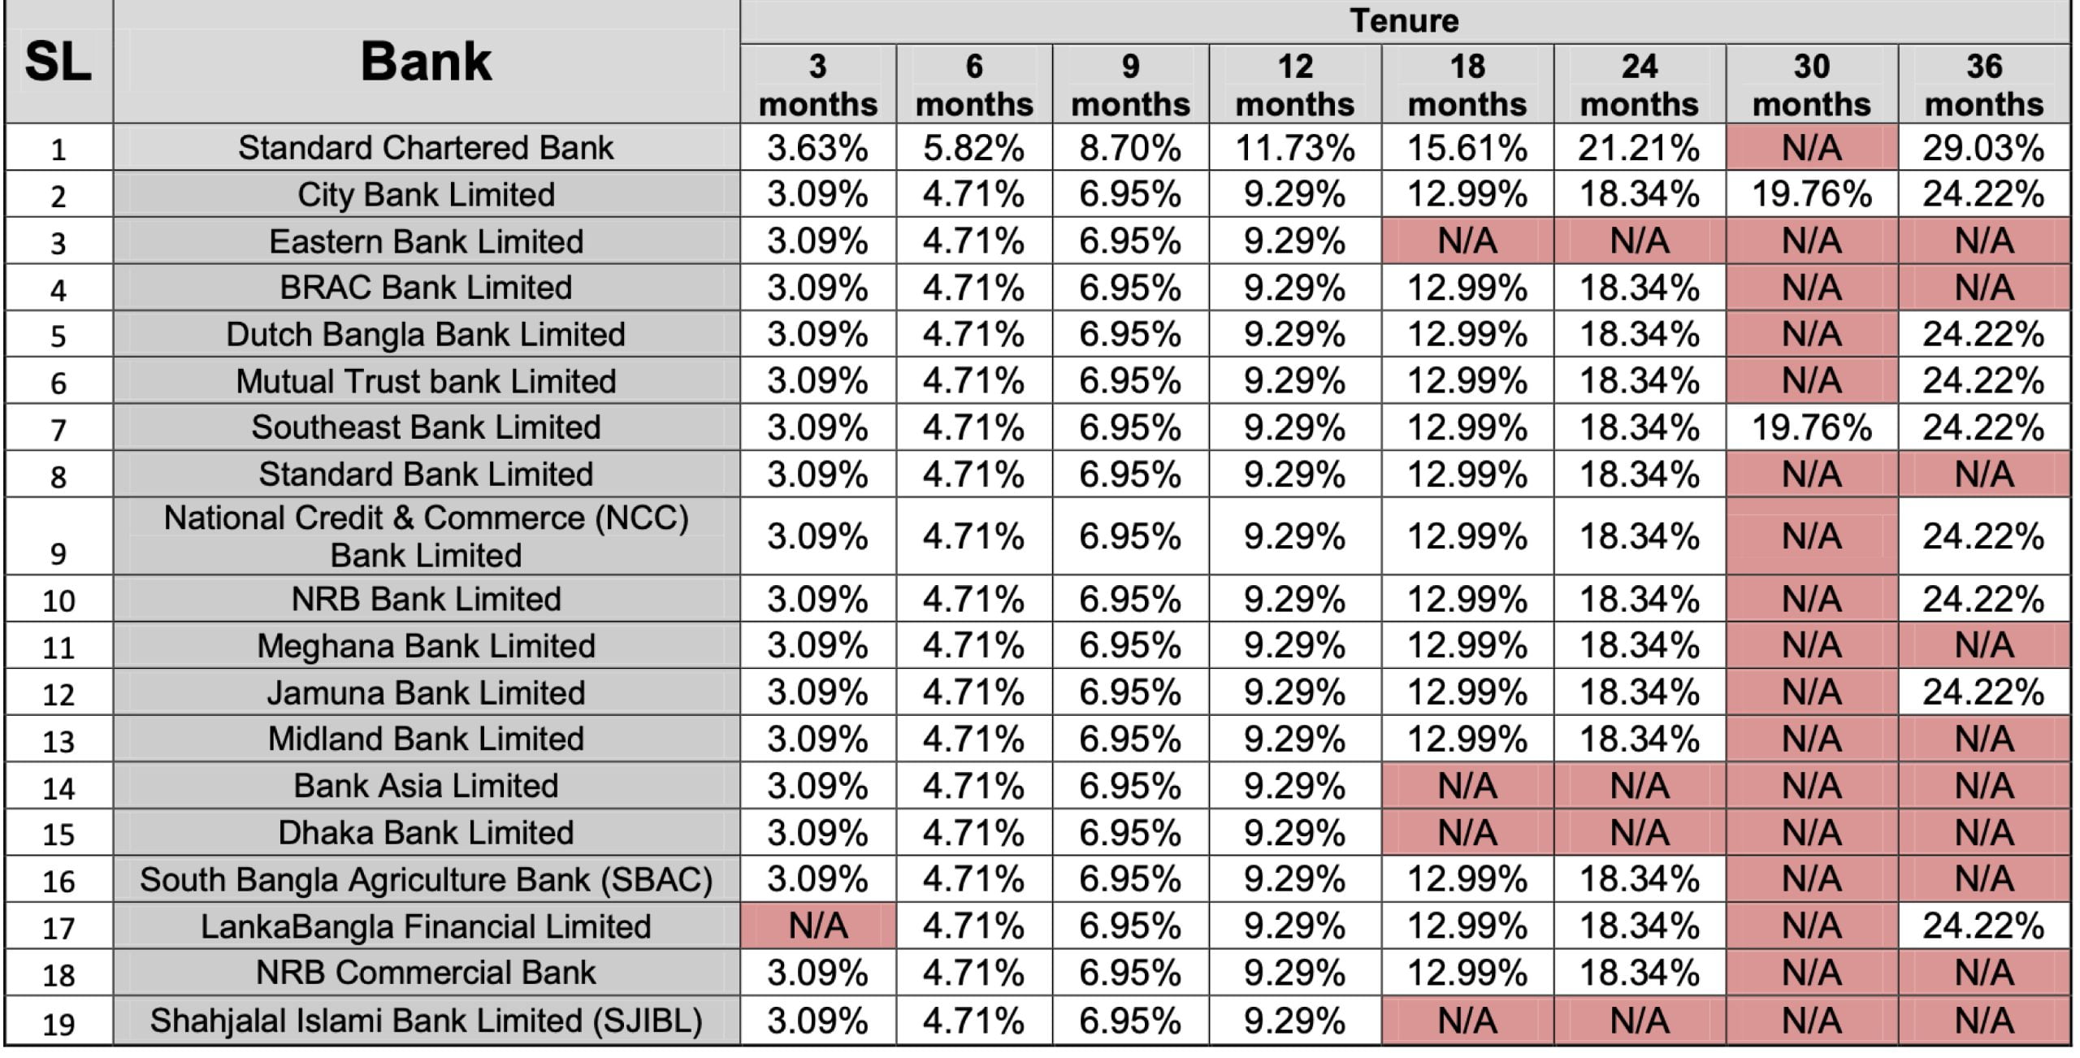Select the LankaBangla Financial Limited cell
The width and height of the screenshot is (2080, 1058).
426,926
